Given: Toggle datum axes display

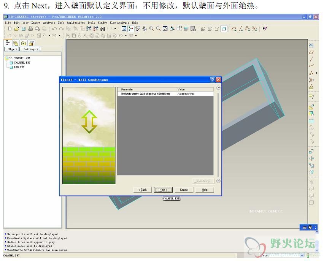Looking at the screenshot, I should coord(241,29).
